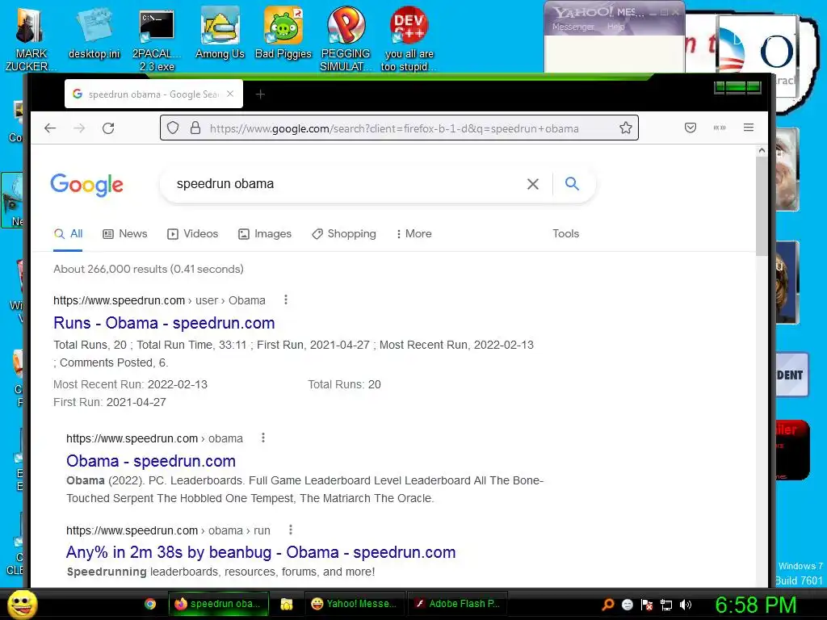Launch Chrome from the taskbar
Screen dimensions: 827x620
150,604
